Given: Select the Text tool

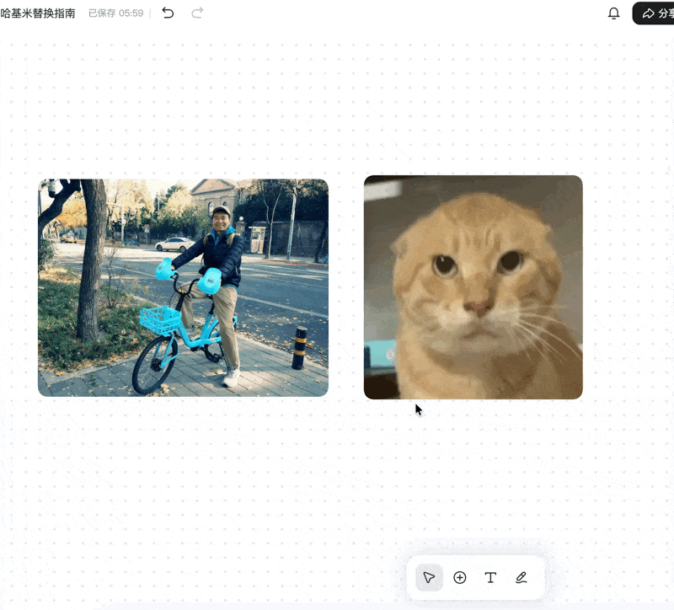Looking at the screenshot, I should coord(490,577).
